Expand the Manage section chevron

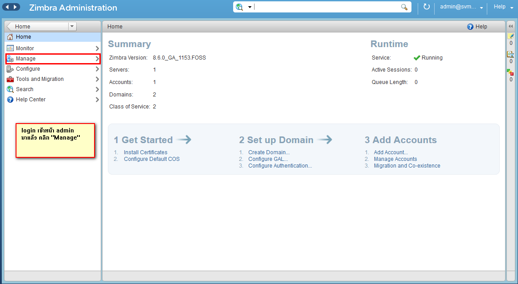(x=97, y=59)
